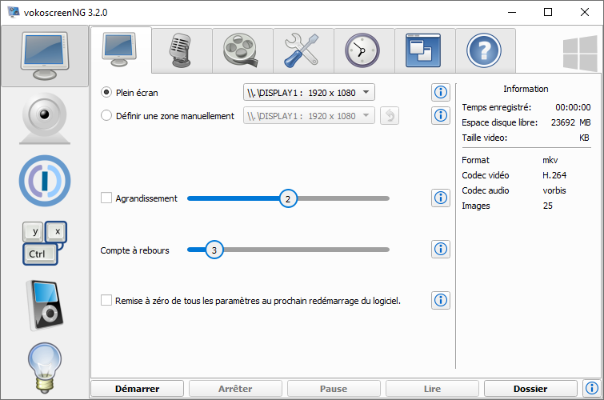Screen dimensions: 604x400
Task: Click the reset area arrow button
Action: point(389,116)
